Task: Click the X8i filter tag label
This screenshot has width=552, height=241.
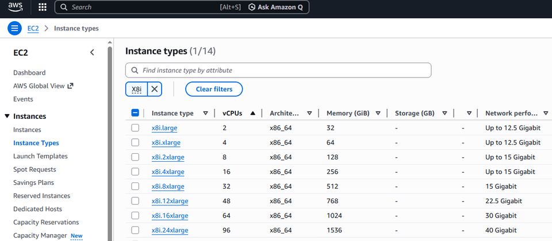Action: (x=137, y=90)
